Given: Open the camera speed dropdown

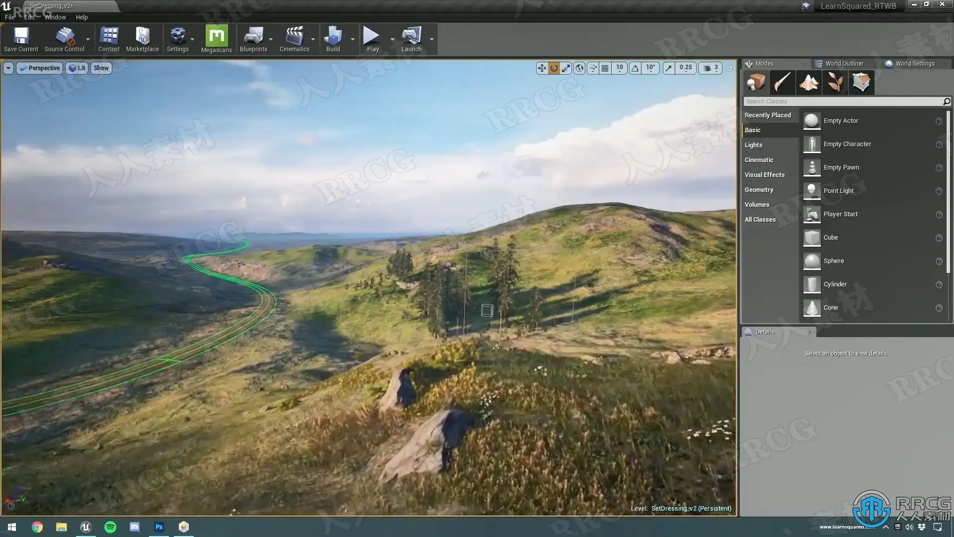Looking at the screenshot, I should pos(711,68).
